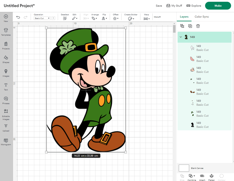
Task: Select the black silhouette 149 layer
Action: pyautogui.click(x=204, y=125)
